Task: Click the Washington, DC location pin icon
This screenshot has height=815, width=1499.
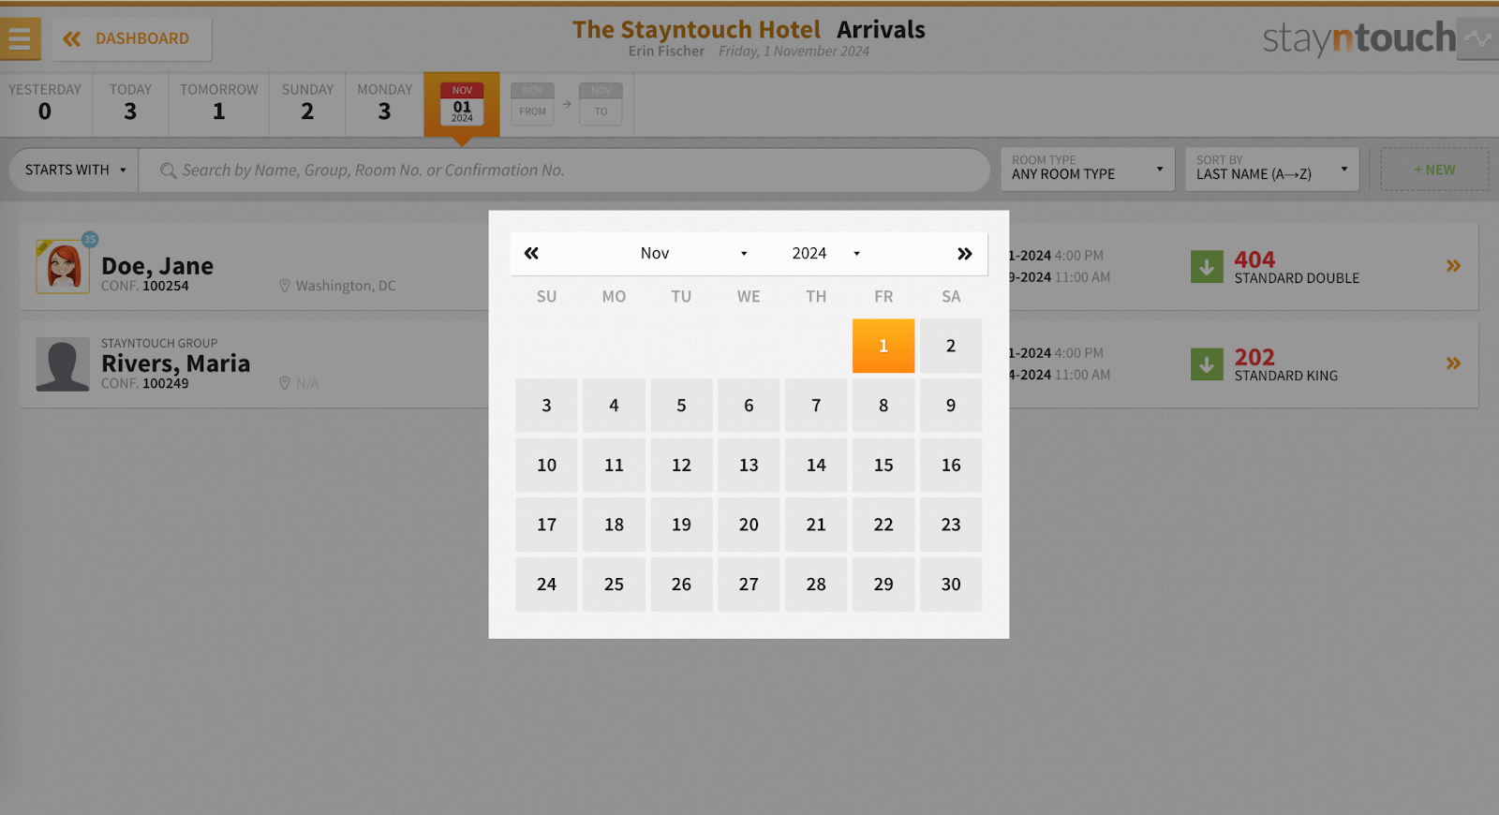Action: pos(285,286)
